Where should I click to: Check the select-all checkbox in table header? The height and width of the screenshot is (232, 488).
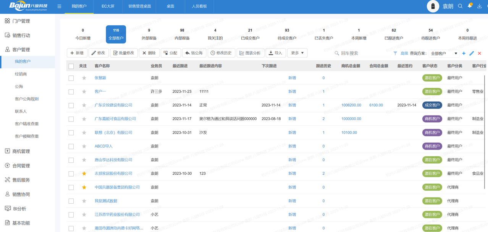(x=71, y=66)
